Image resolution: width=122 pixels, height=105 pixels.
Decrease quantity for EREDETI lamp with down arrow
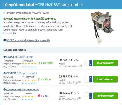pos(91,64)
